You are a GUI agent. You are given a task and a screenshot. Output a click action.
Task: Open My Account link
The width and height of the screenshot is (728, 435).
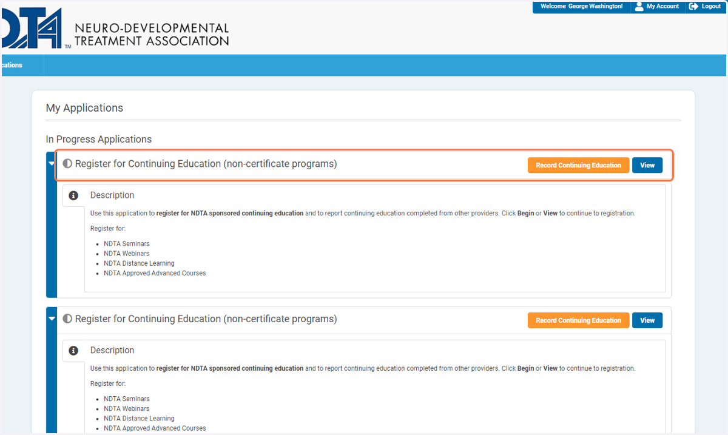coord(662,6)
